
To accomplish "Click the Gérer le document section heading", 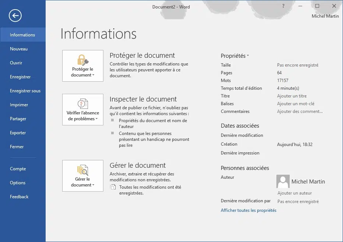I will (x=138, y=165).
